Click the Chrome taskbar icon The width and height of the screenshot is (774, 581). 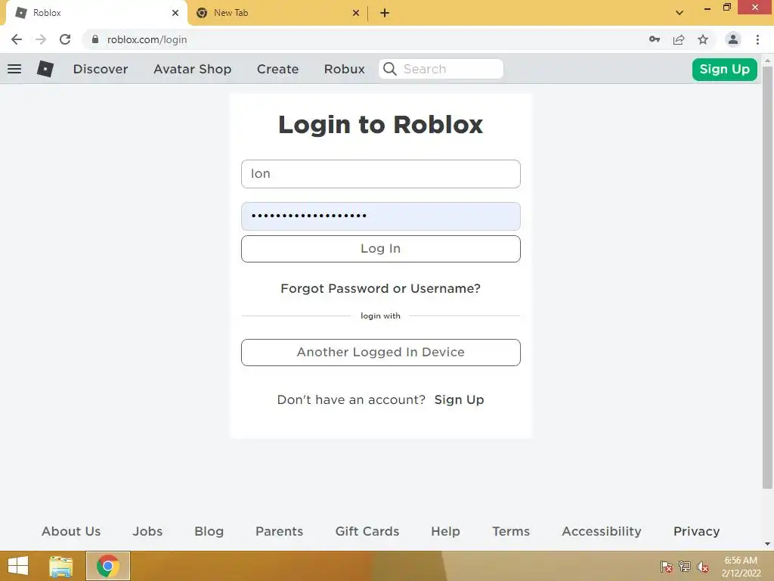[108, 566]
